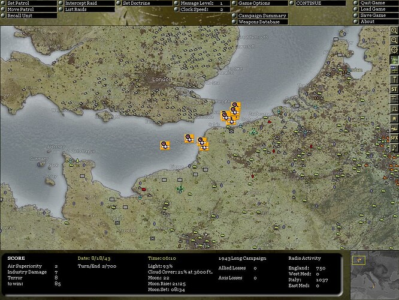Screen dimensions: 399x300
Task: Click the 1943 Long Campaign title
Action: 242,258
